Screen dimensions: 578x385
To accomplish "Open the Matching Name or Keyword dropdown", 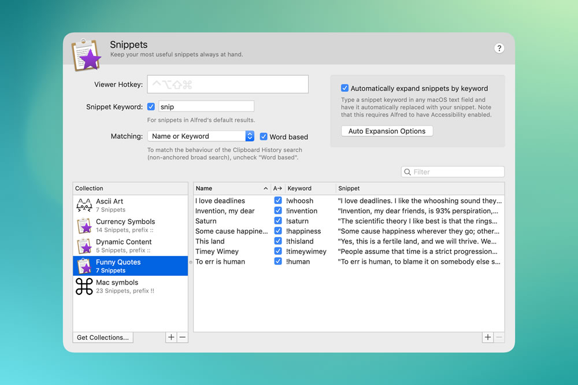I will pyautogui.click(x=201, y=136).
